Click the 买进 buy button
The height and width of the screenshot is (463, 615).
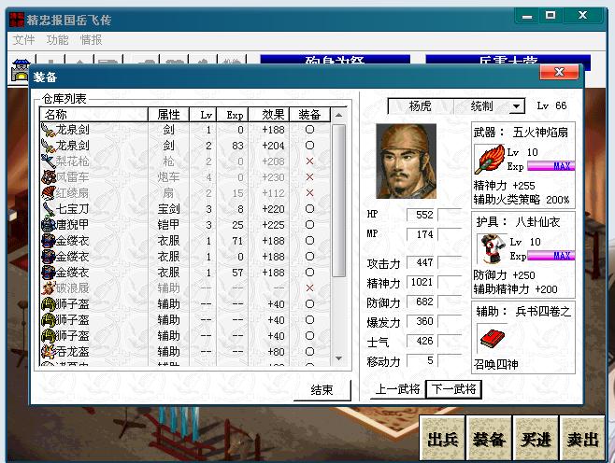(x=536, y=439)
